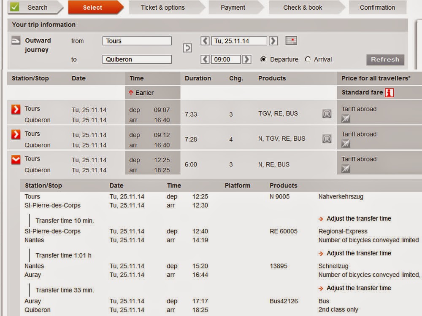422x316 pixels.
Task: Adjust transfer time at St-Pierre-des-Corps
Action: click(x=355, y=219)
